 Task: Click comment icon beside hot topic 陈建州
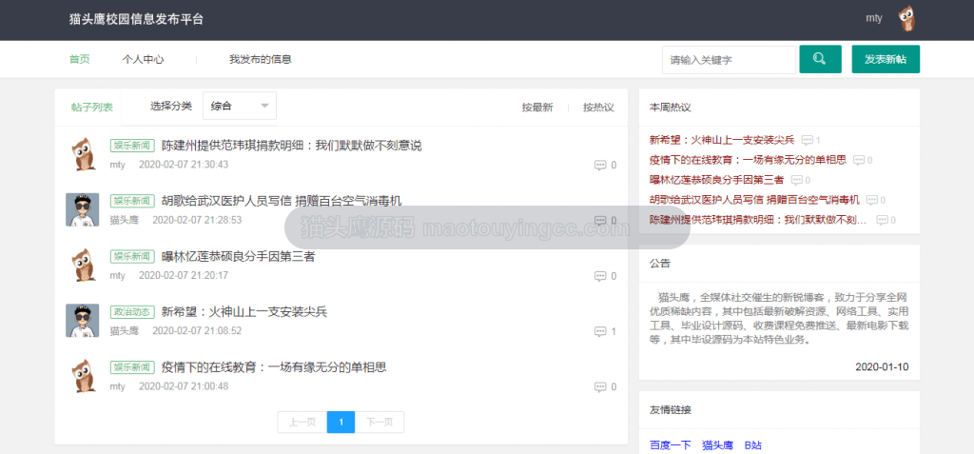pos(882,220)
